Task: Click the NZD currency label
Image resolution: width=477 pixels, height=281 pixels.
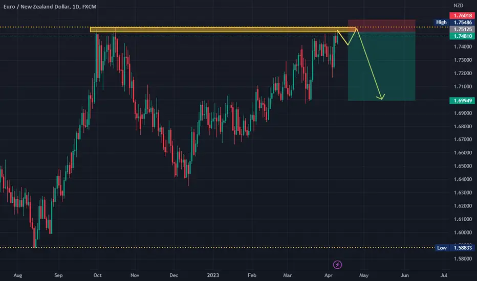Action: tap(458, 6)
